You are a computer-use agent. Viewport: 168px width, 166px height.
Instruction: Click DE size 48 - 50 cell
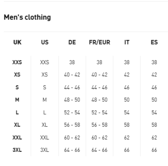(x=72, y=100)
